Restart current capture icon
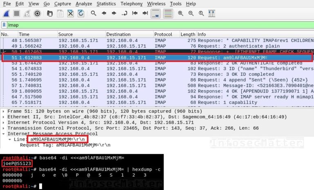Viewport: 314px width, 190px height. [27, 13]
